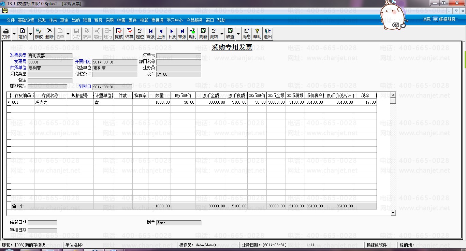This screenshot has width=466, height=251.
Task: Open the 联查 linked query tool
Action: (230, 33)
